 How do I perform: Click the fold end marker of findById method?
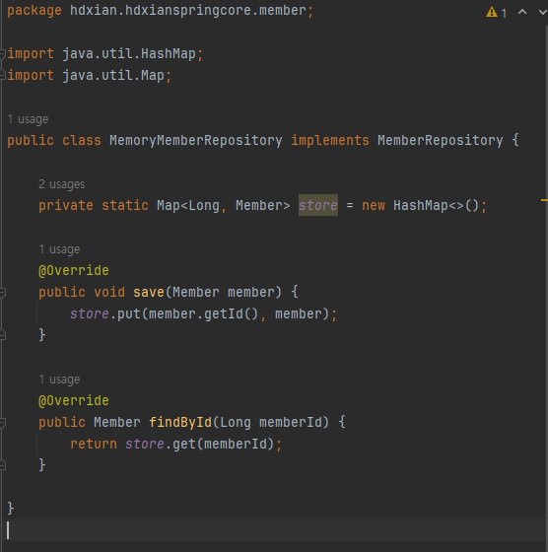click(x=2, y=465)
